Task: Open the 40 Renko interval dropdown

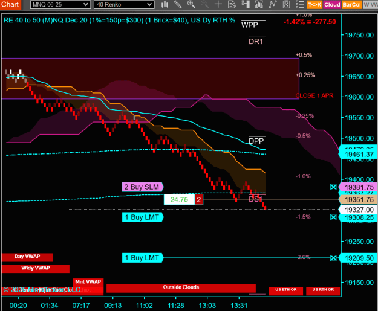Action: (x=124, y=5)
